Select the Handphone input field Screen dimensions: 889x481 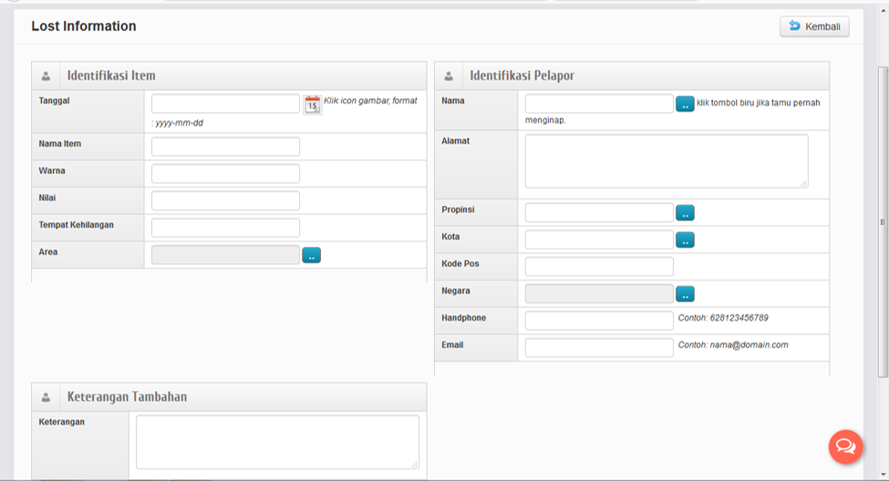point(599,321)
